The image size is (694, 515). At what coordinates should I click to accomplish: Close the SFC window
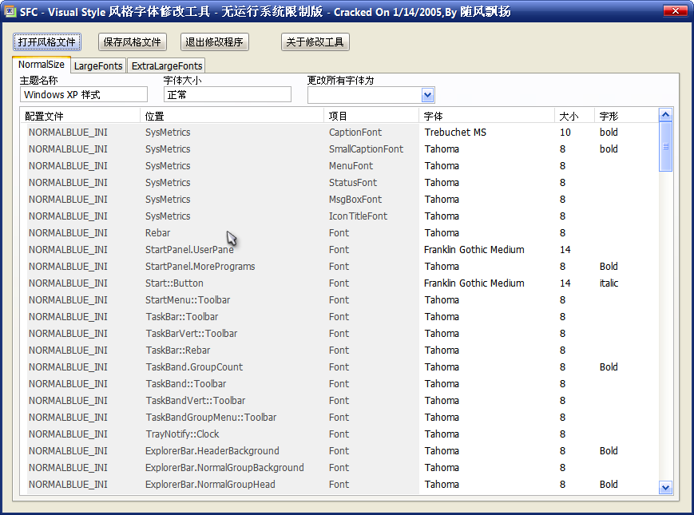pyautogui.click(x=675, y=11)
